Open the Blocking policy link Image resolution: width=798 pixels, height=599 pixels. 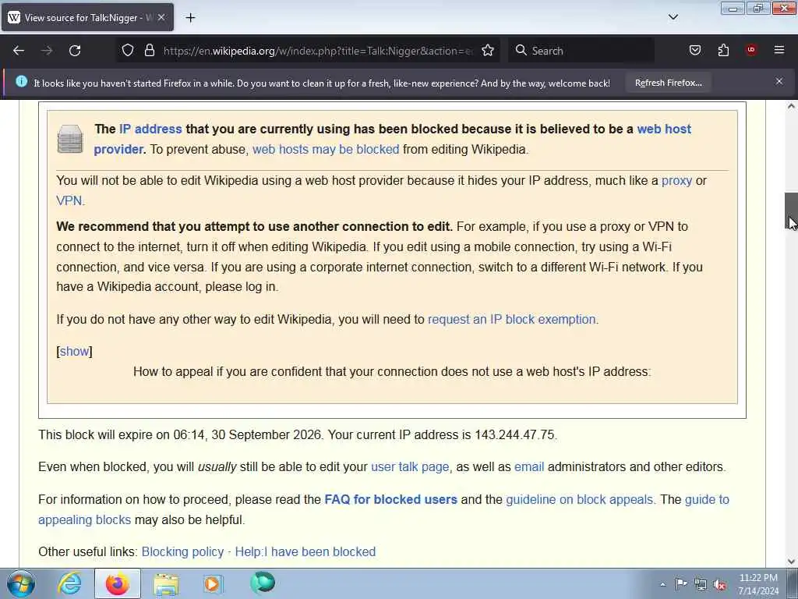click(x=182, y=552)
